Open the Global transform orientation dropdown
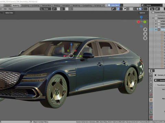 coord(45,9)
